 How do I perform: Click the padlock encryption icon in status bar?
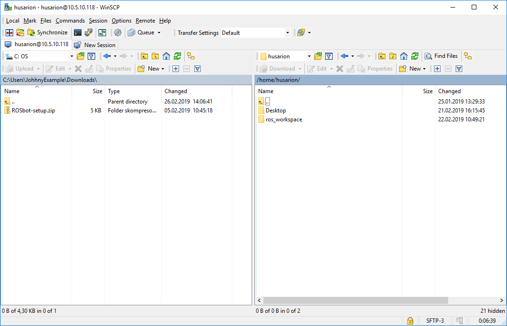(410, 320)
